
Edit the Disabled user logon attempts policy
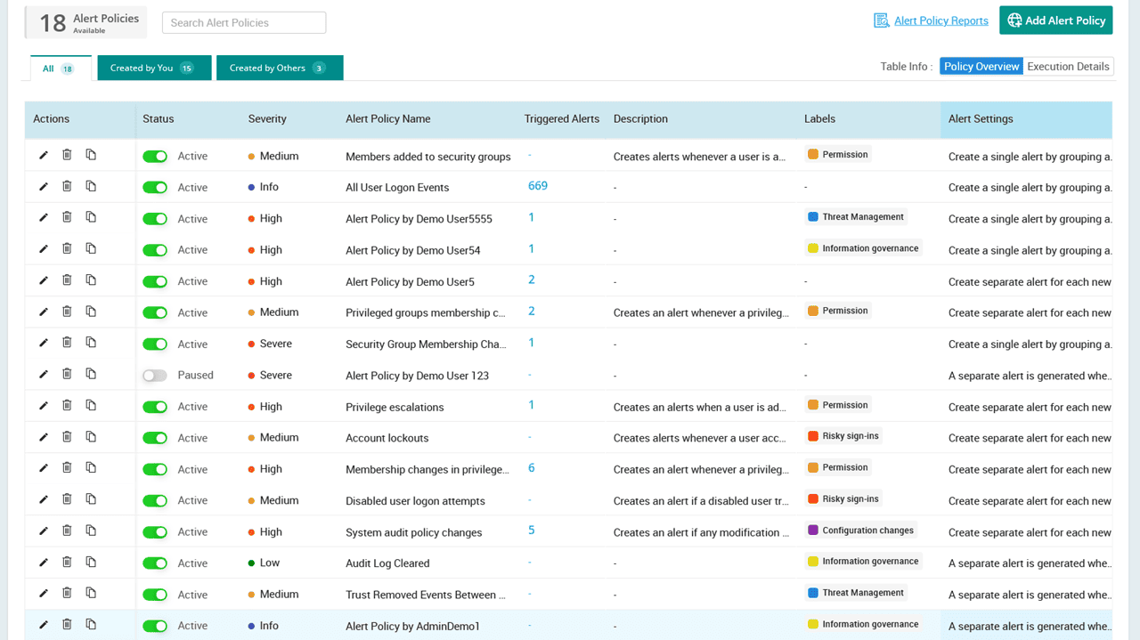[x=43, y=500]
